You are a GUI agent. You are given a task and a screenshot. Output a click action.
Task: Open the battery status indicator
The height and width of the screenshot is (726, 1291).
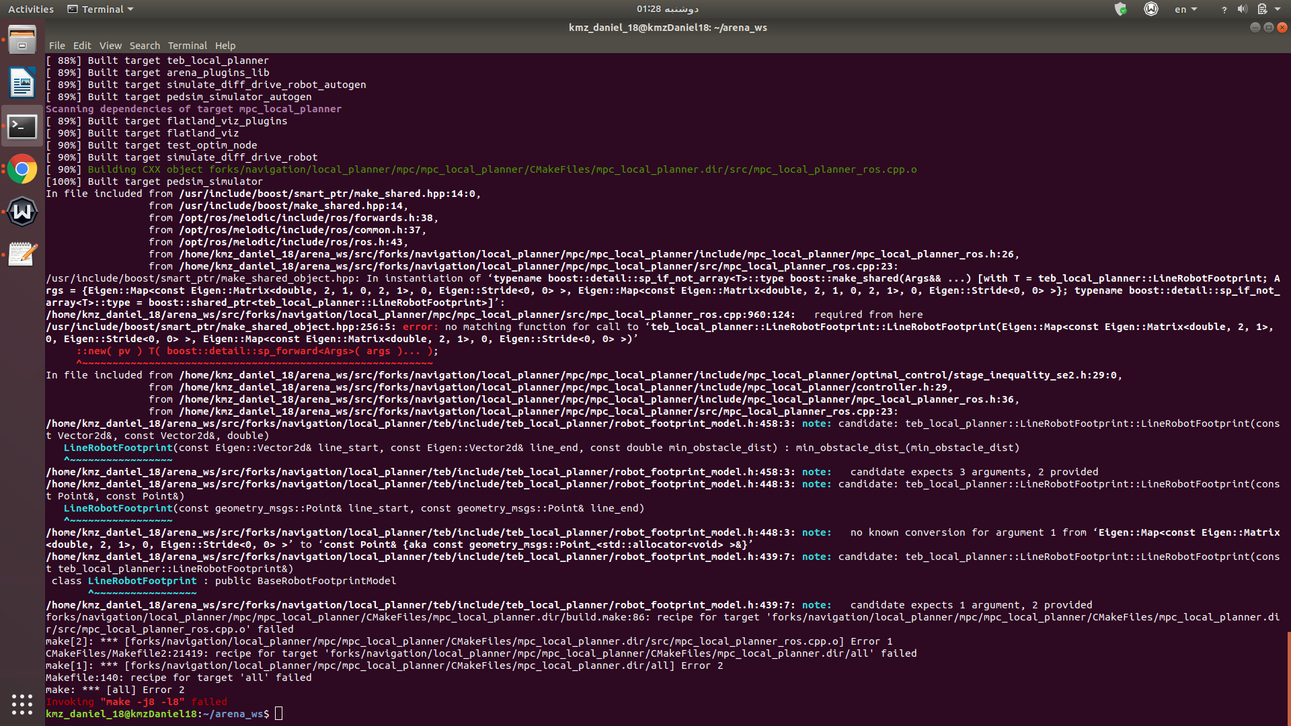(1262, 9)
